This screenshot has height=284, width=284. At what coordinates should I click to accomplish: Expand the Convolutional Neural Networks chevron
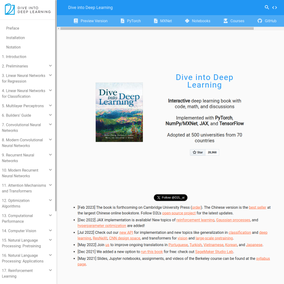point(51,124)
